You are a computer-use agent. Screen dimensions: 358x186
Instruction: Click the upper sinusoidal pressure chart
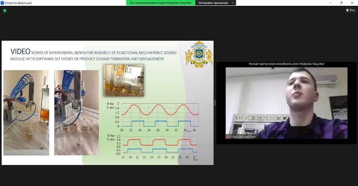pos(153,117)
